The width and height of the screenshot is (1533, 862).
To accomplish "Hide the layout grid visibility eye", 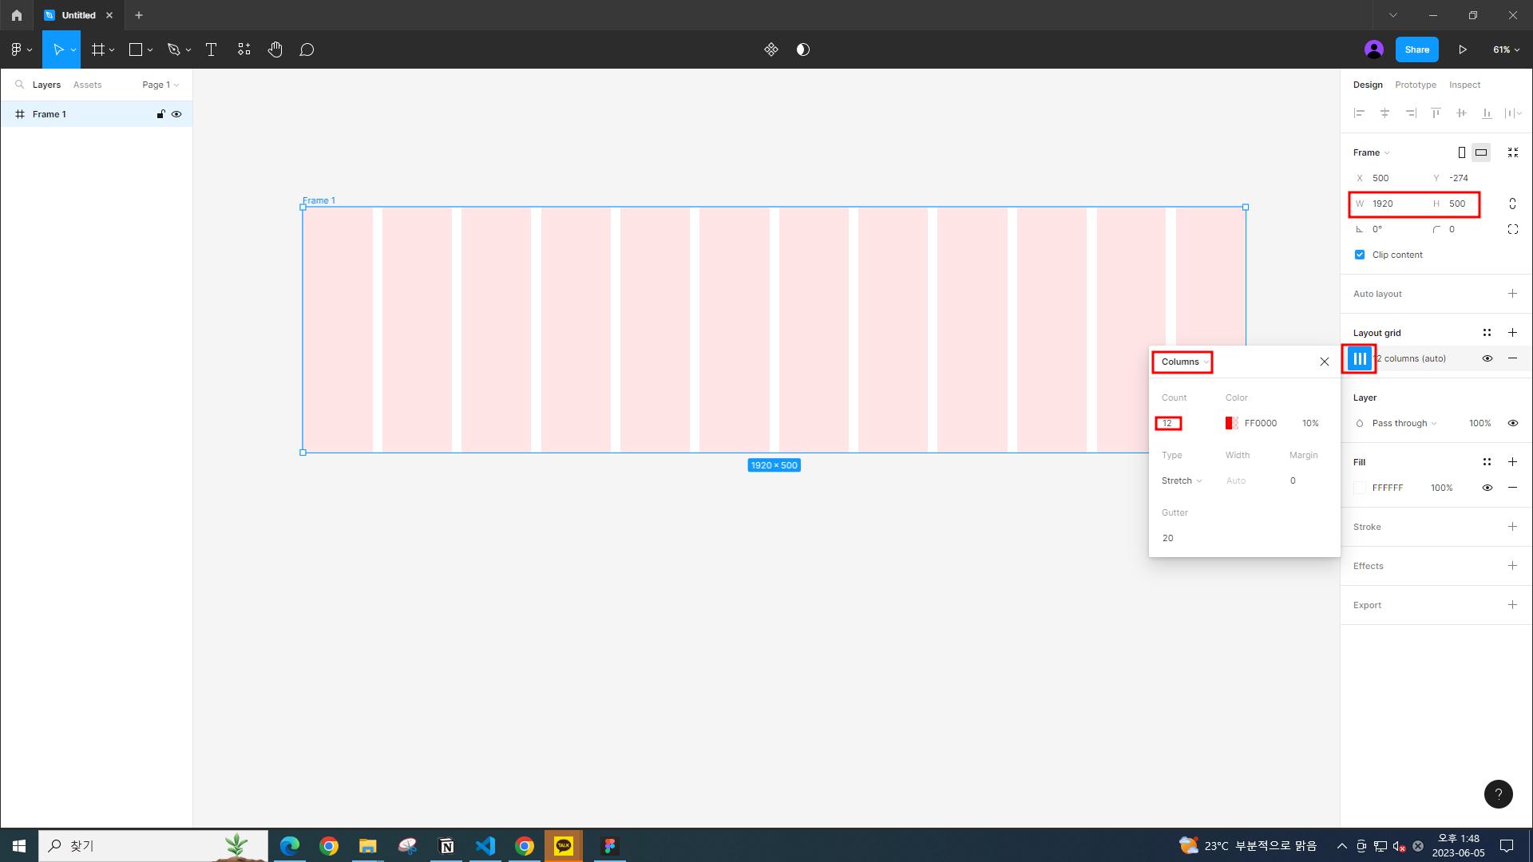I will pyautogui.click(x=1487, y=358).
